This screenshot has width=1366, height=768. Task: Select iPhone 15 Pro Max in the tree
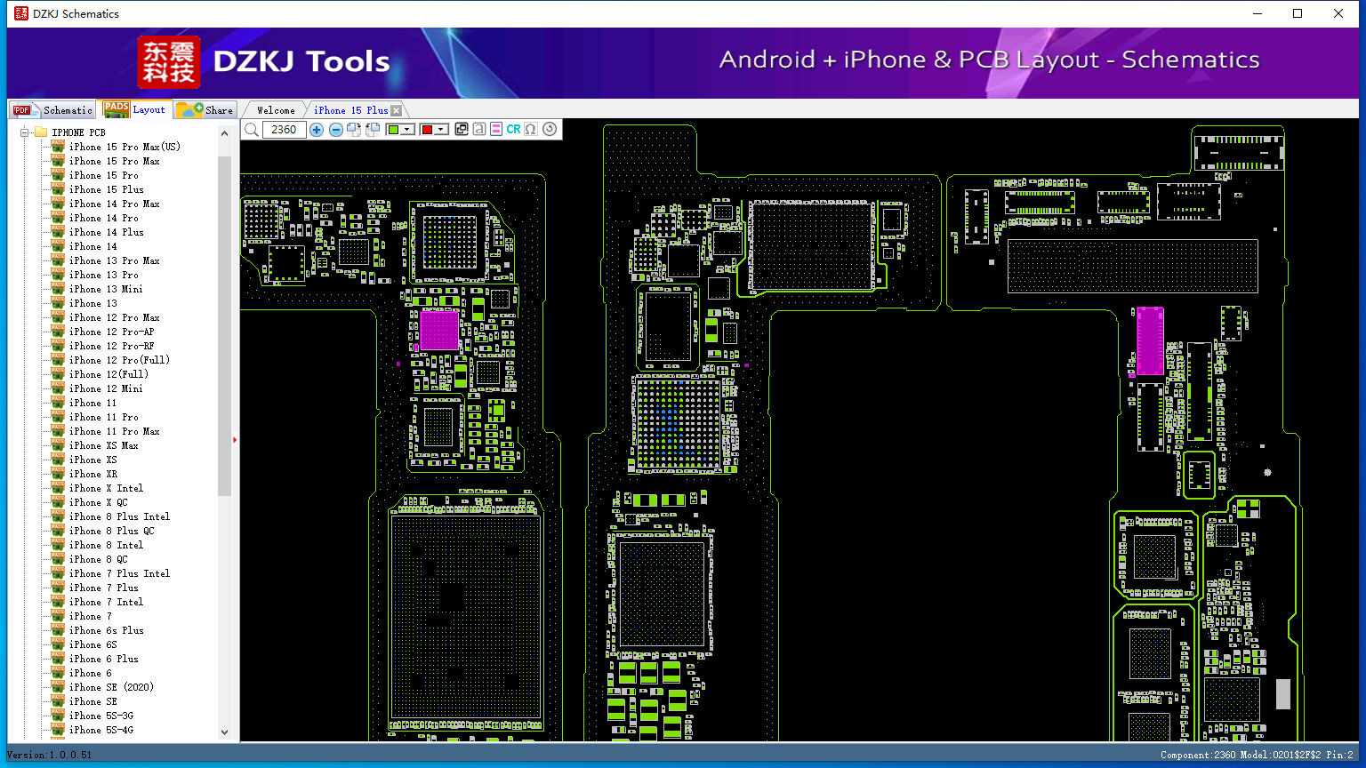(115, 161)
